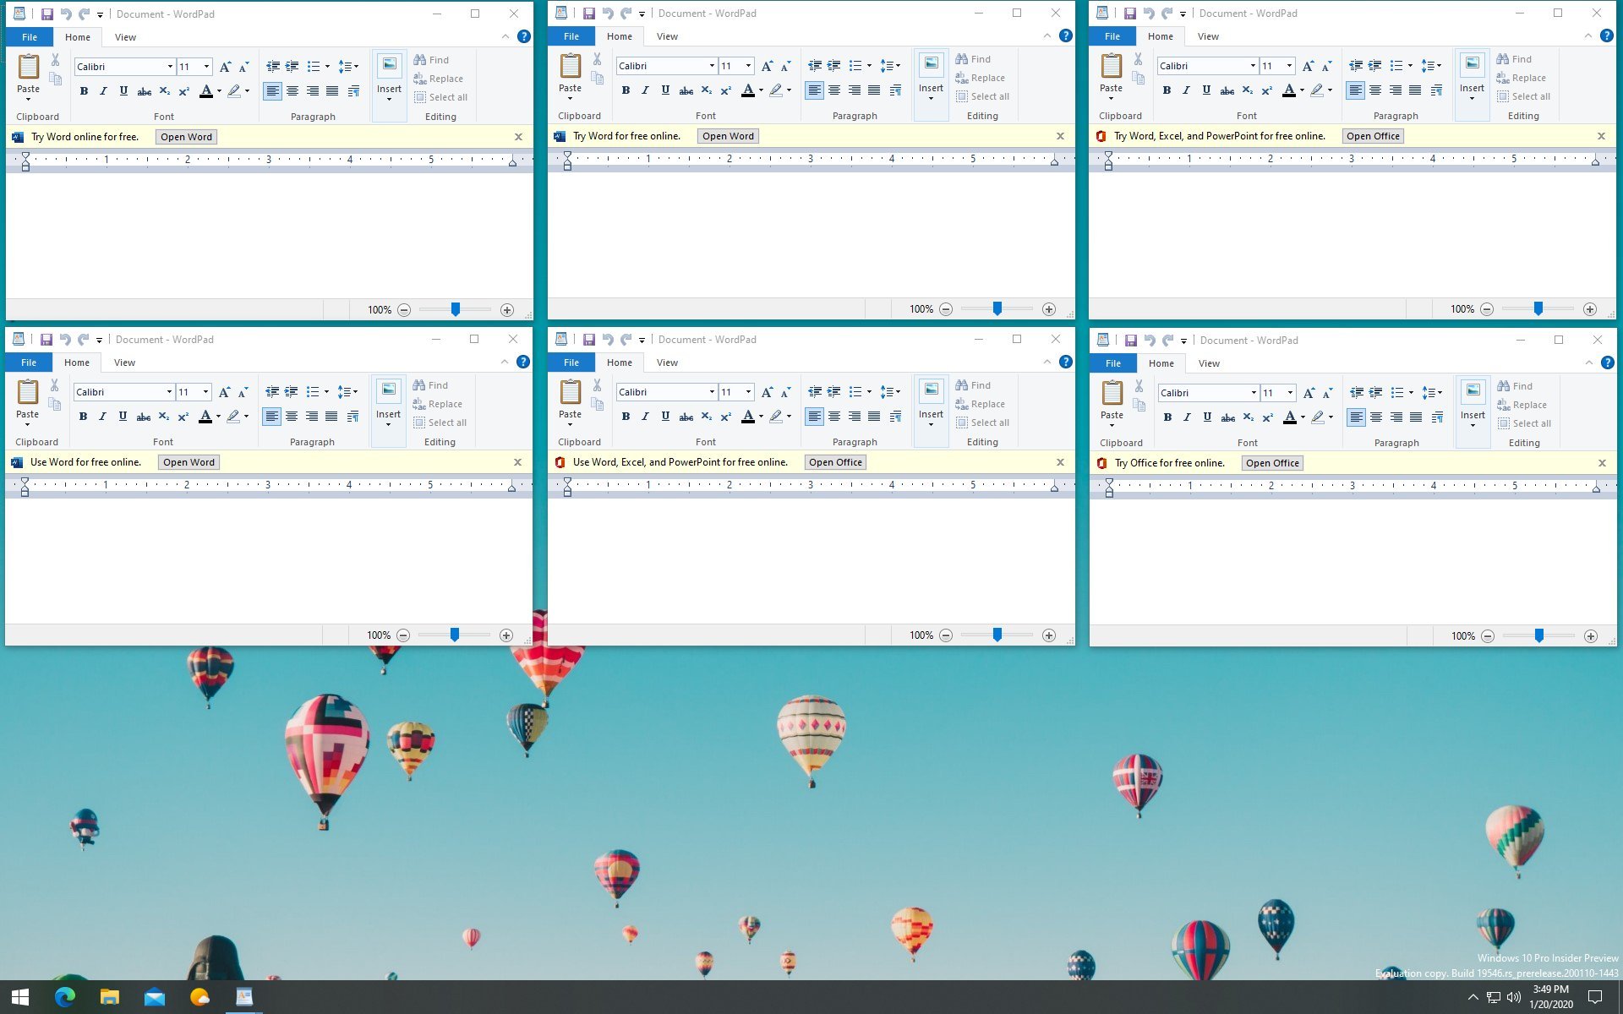Expand the Font name combo box

click(x=168, y=67)
